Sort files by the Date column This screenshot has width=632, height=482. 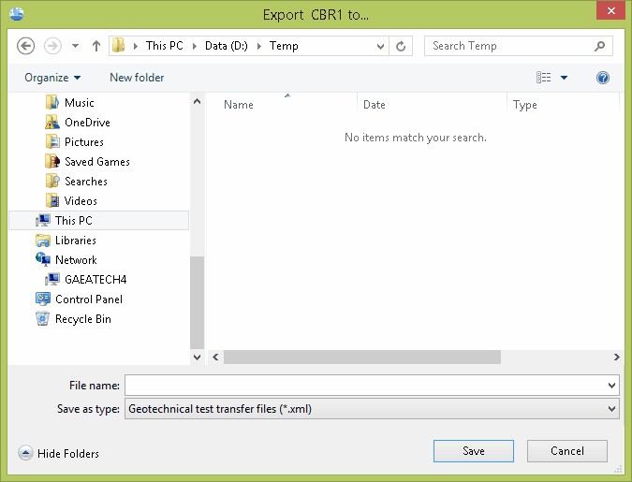click(x=375, y=105)
